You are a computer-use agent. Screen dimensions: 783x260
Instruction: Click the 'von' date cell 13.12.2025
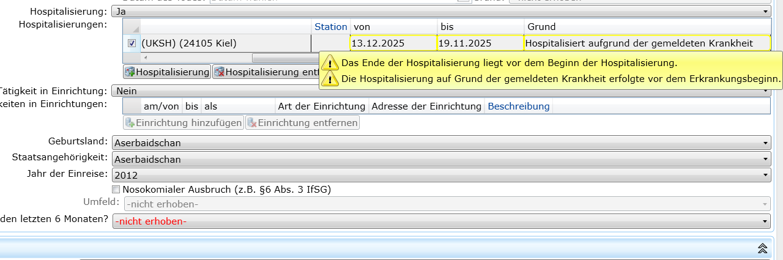click(x=393, y=43)
